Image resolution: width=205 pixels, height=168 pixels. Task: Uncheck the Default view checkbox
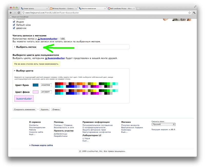[x=14, y=25]
